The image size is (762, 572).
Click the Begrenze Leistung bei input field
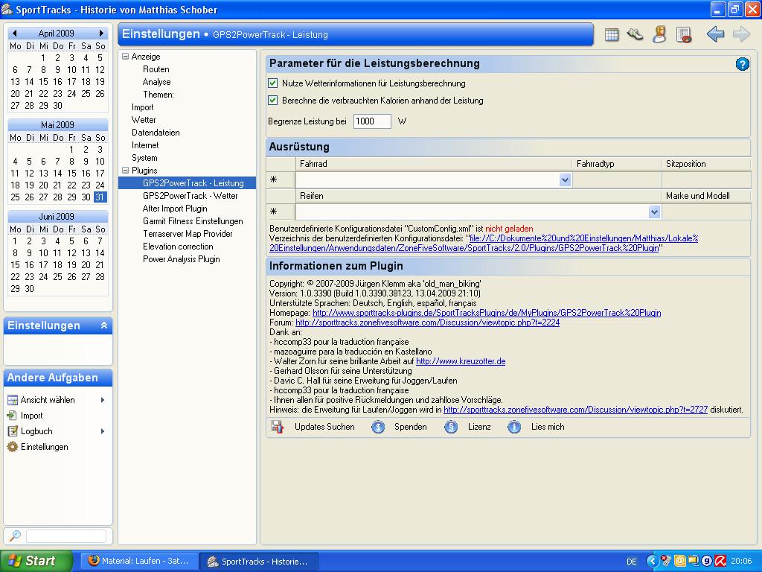[x=372, y=121]
